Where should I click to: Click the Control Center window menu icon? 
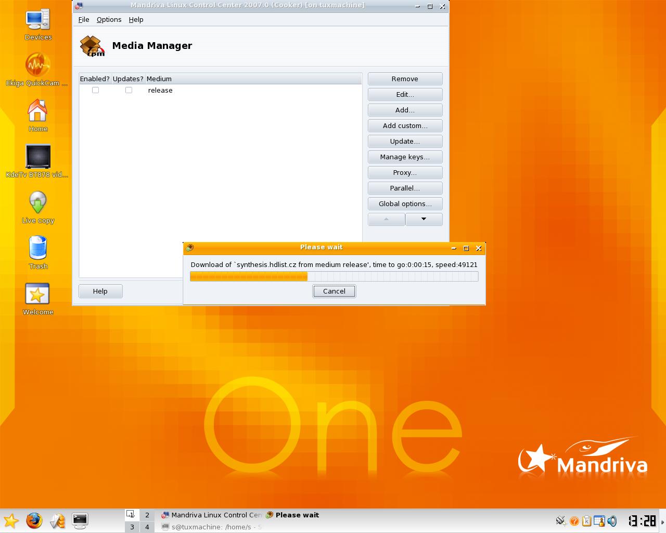[x=79, y=6]
